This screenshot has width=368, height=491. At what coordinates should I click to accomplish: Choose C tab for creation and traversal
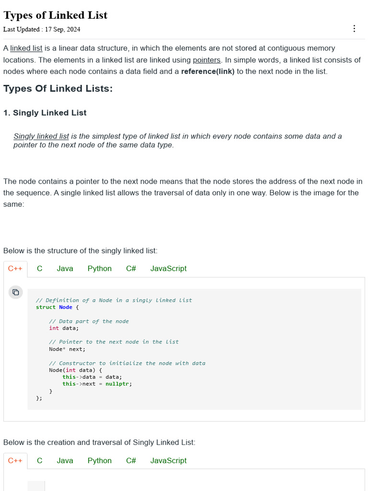pyautogui.click(x=40, y=460)
